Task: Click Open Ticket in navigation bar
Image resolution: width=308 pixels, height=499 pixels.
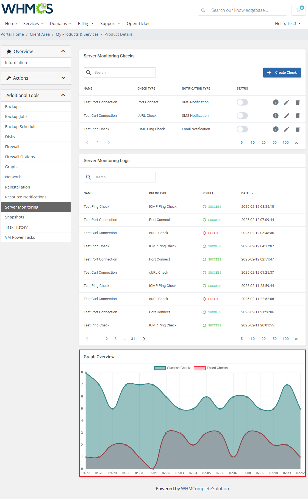Action: [x=138, y=24]
